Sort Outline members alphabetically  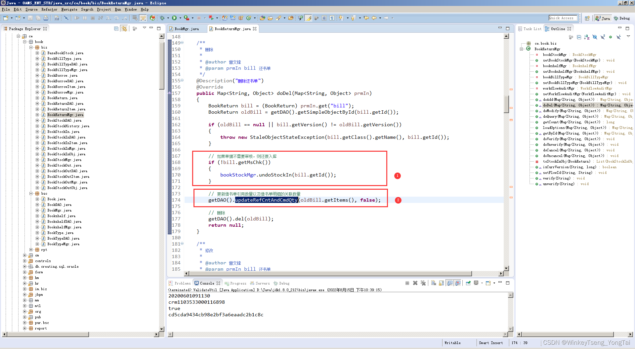tap(587, 37)
